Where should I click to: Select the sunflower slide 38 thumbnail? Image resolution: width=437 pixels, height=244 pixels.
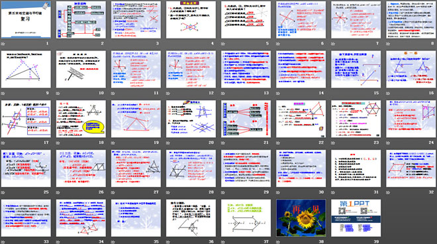(301, 217)
